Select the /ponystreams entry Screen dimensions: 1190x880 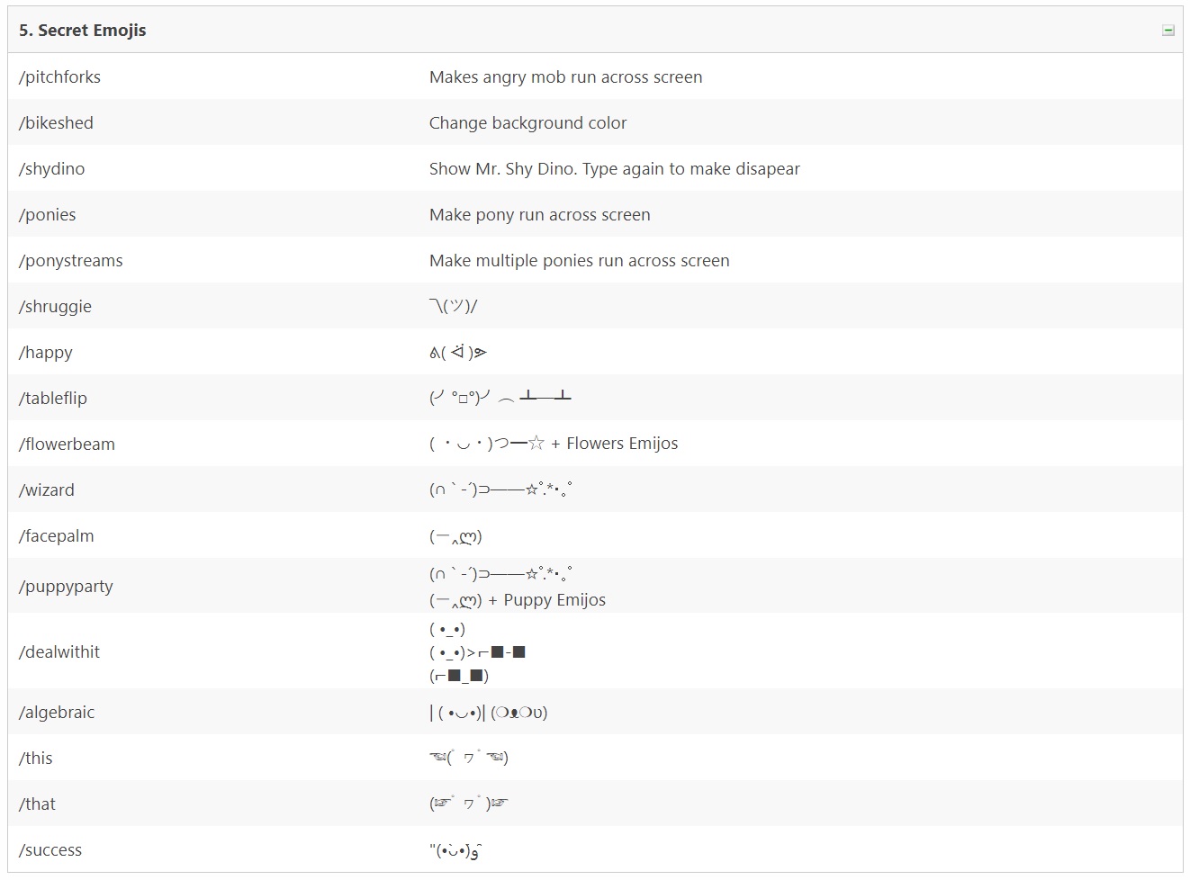pyautogui.click(x=70, y=260)
